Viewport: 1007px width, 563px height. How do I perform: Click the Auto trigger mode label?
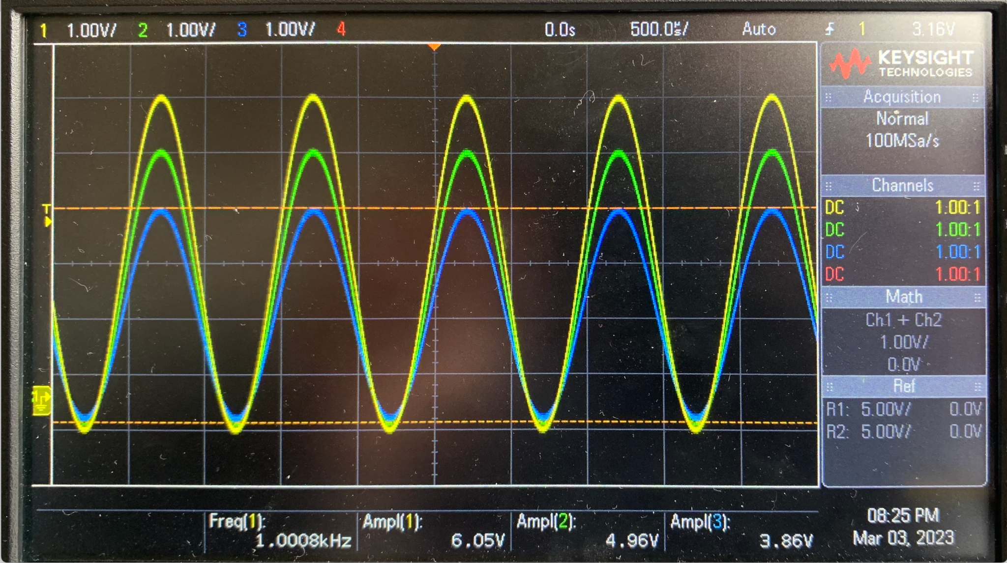[759, 29]
